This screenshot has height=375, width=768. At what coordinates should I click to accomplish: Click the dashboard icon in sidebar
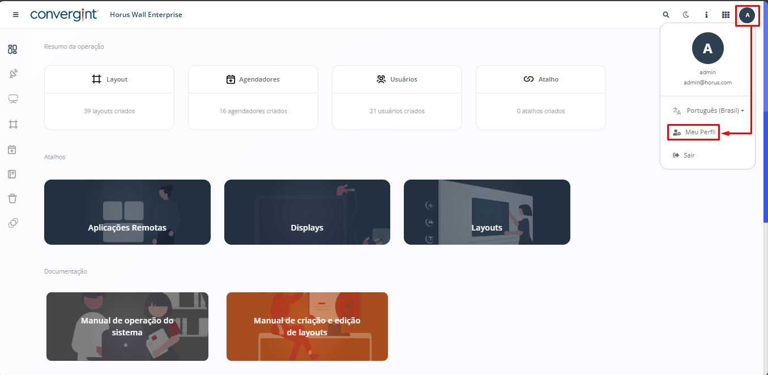tap(12, 49)
